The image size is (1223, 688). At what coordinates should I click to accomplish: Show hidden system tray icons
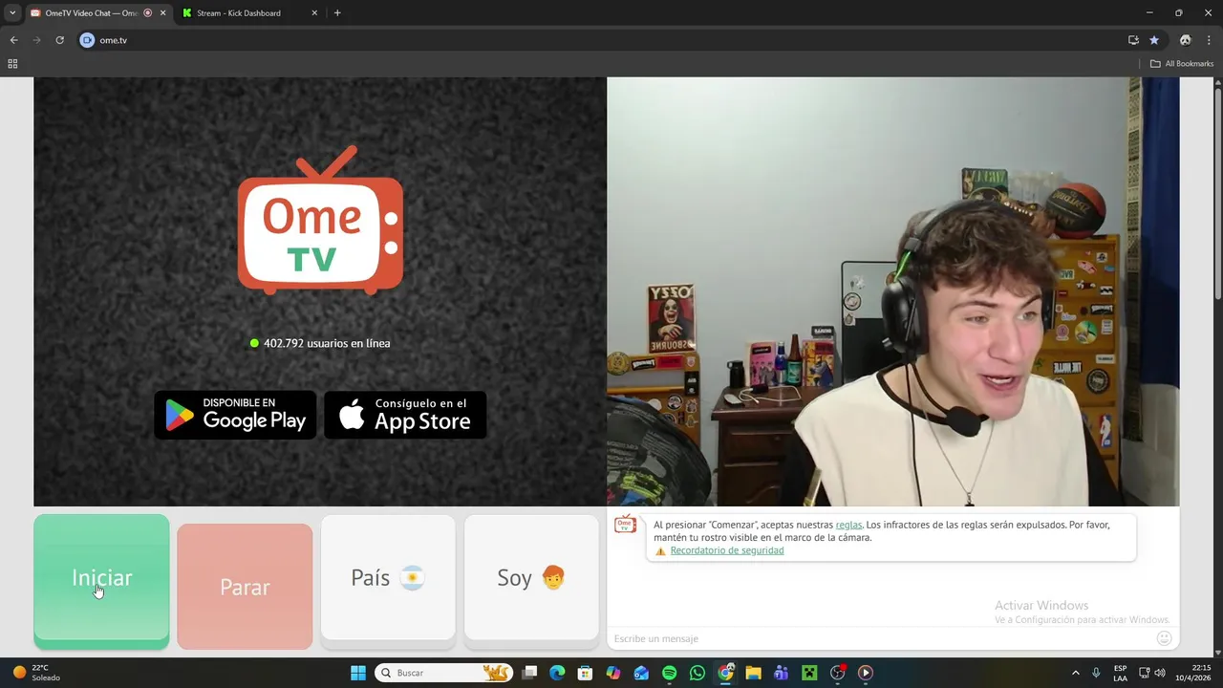click(1076, 673)
